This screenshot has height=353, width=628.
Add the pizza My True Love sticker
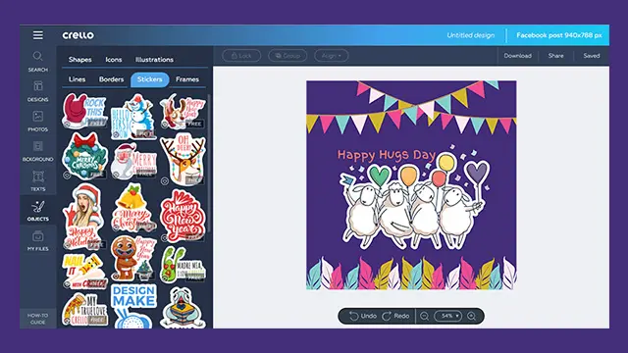85,309
